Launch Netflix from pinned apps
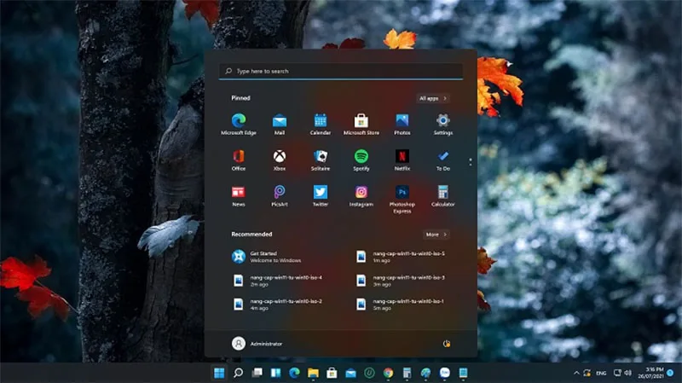The height and width of the screenshot is (383, 682). pyautogui.click(x=402, y=160)
